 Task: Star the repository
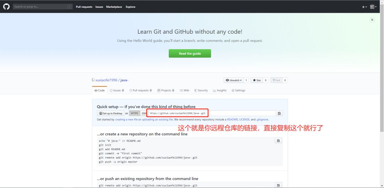pyautogui.click(x=257, y=80)
